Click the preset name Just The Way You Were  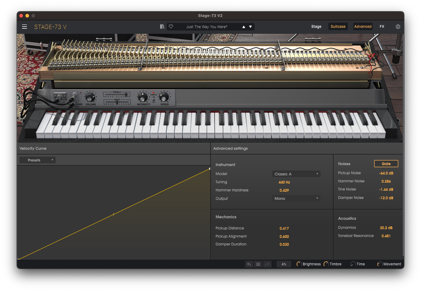[x=207, y=27]
